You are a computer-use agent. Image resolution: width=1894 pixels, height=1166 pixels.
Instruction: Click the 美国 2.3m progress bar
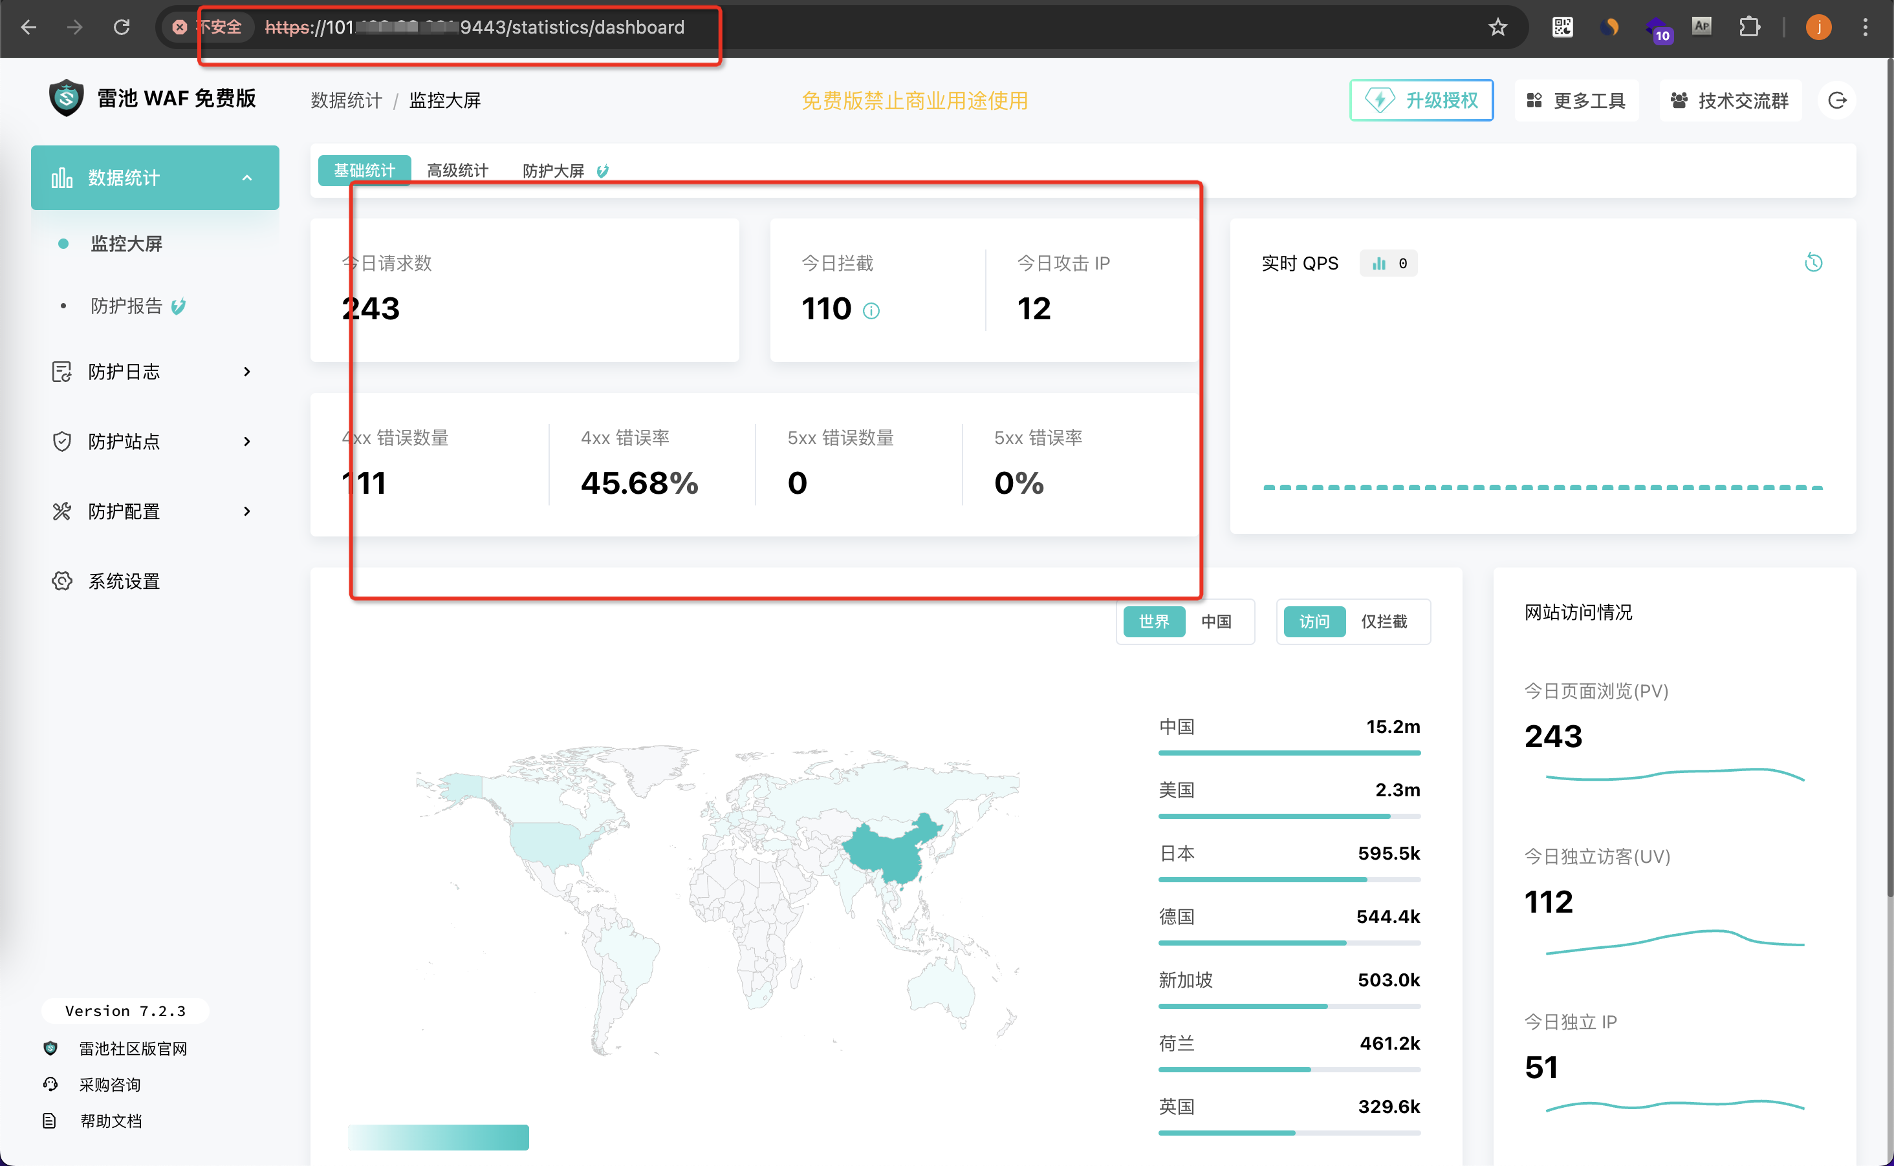point(1289,816)
